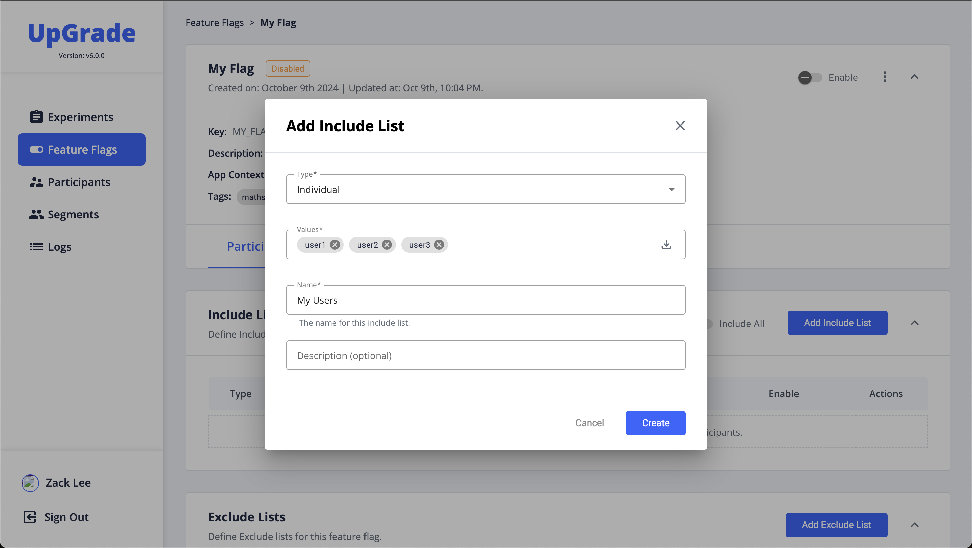The width and height of the screenshot is (972, 548).
Task: Remove the user3 chip
Action: (439, 245)
